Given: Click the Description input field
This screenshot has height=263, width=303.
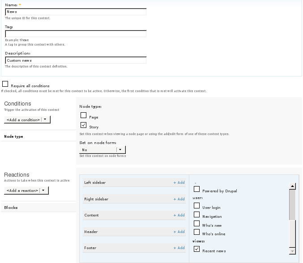Looking at the screenshot, I should coord(76,60).
